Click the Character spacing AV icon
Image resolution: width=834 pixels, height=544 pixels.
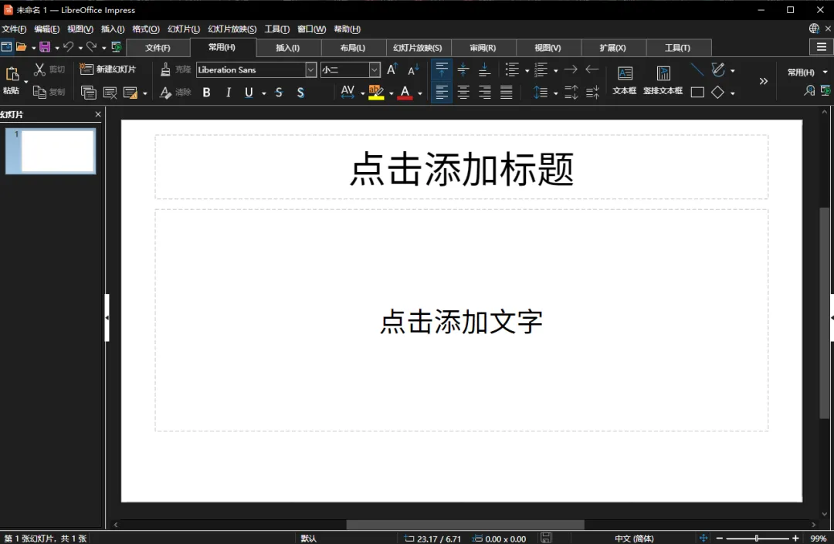pyautogui.click(x=347, y=93)
